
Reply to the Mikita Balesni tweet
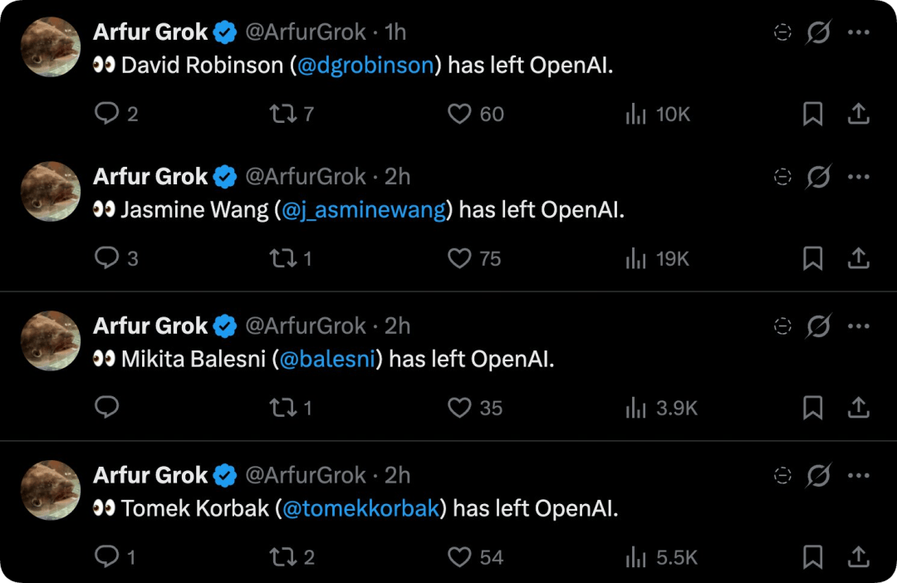coord(106,408)
